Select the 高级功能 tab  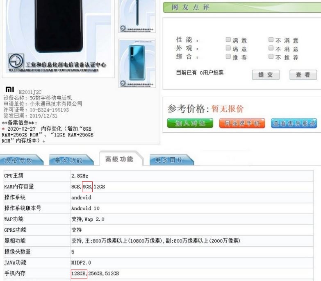tap(121, 159)
